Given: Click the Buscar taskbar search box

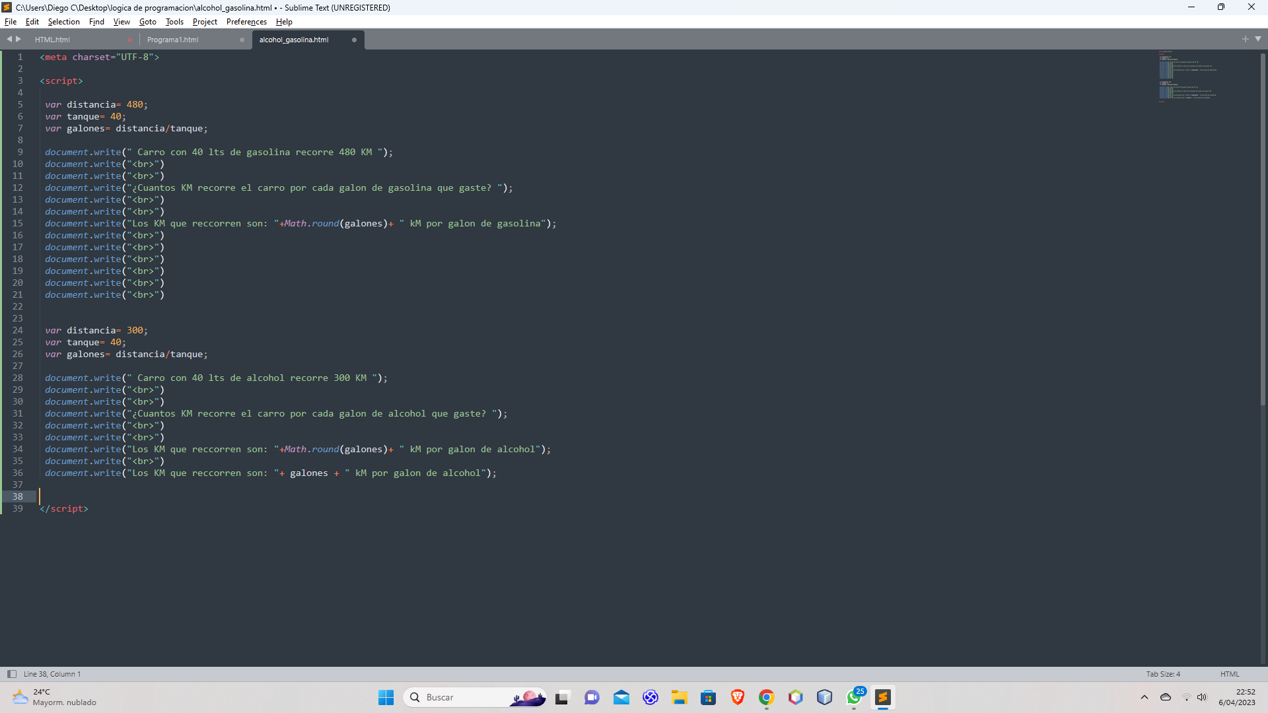Looking at the screenshot, I should 474,697.
